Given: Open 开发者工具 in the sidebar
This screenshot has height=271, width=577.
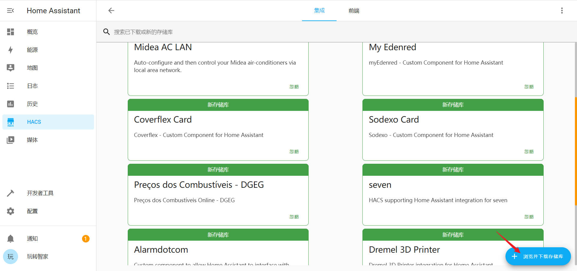Looking at the screenshot, I should click(x=48, y=193).
